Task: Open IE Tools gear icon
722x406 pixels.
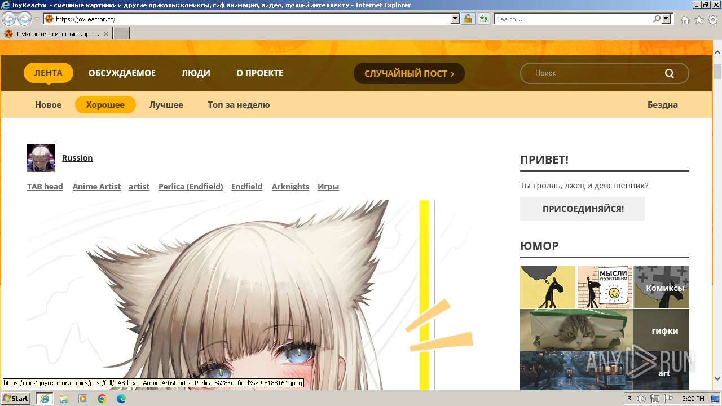Action: pyautogui.click(x=713, y=20)
